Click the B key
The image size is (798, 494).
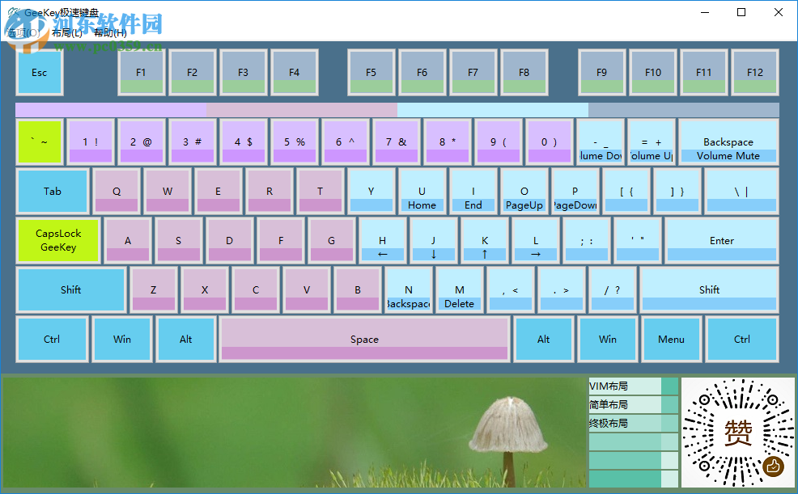(x=358, y=289)
